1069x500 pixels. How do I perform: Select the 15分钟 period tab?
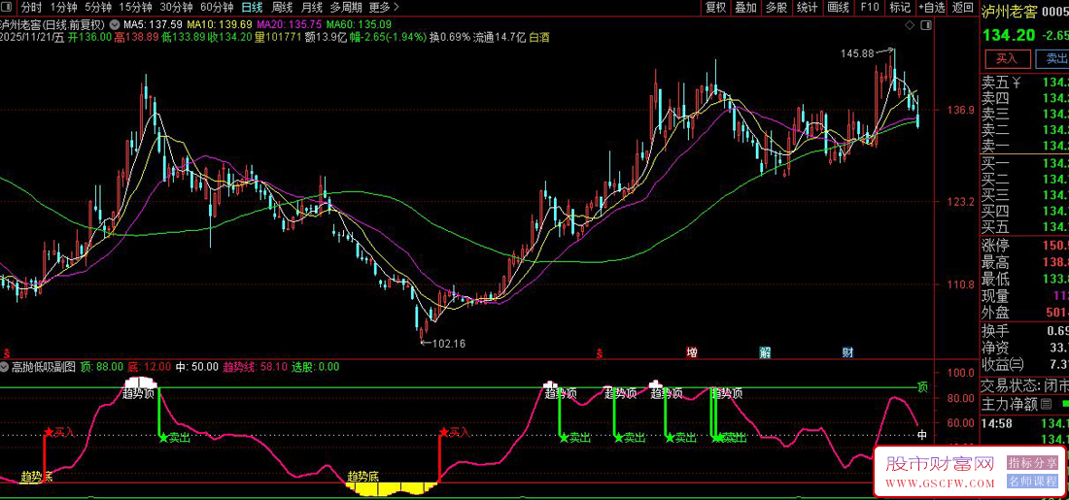click(x=136, y=8)
